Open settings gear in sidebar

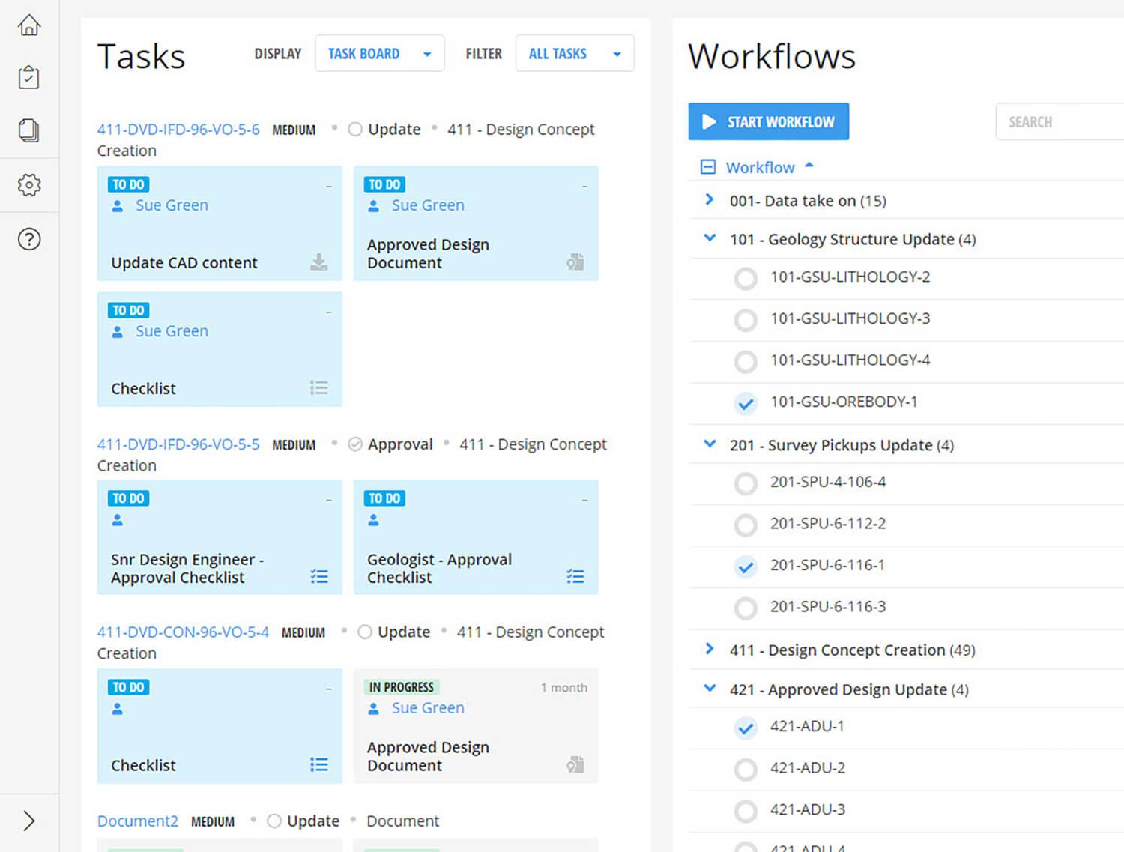(28, 184)
